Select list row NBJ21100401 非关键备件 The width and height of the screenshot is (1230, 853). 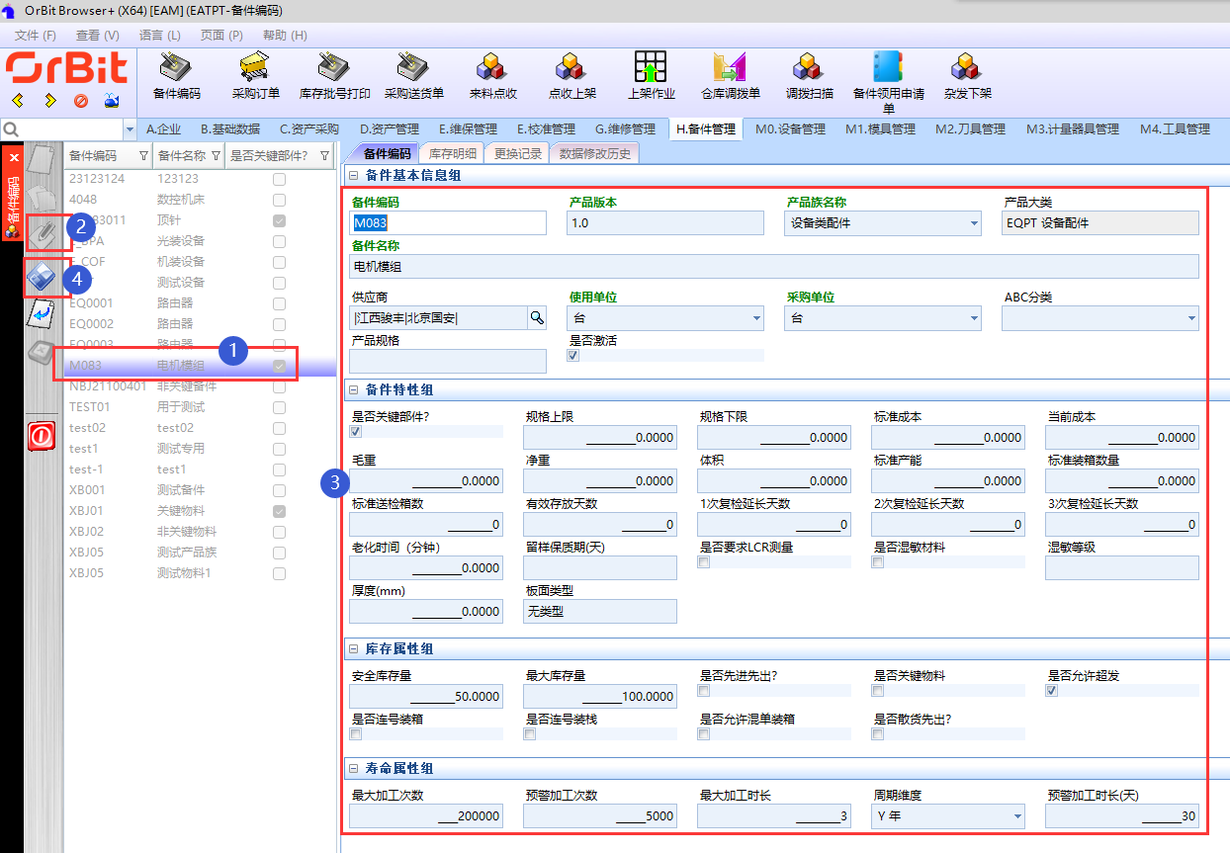[200, 386]
